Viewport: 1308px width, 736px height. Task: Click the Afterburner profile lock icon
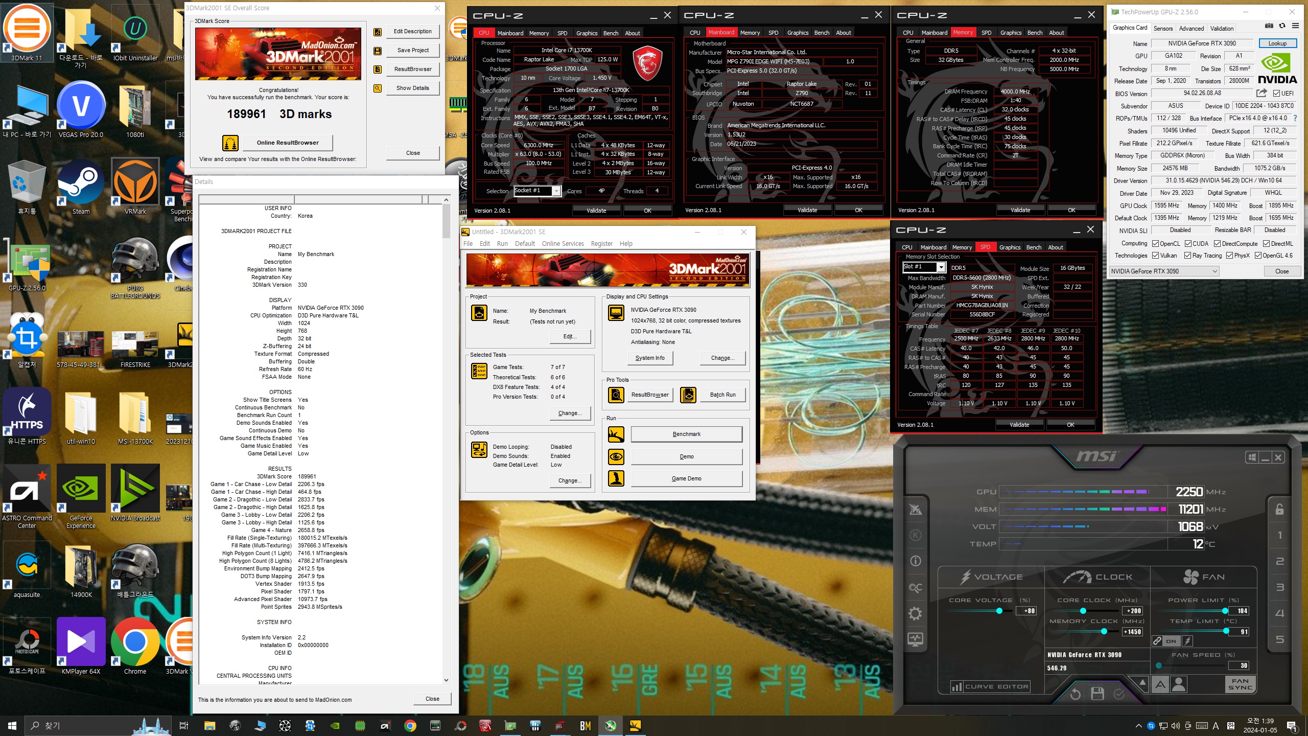pyautogui.click(x=1279, y=509)
